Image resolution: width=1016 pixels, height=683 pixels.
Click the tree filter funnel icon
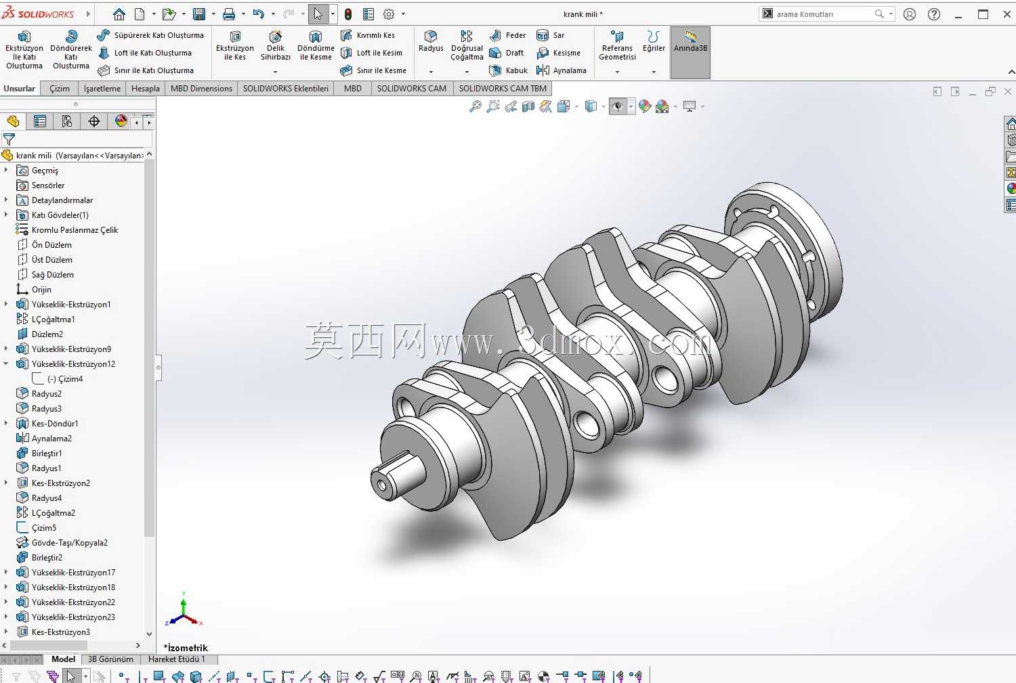point(9,139)
